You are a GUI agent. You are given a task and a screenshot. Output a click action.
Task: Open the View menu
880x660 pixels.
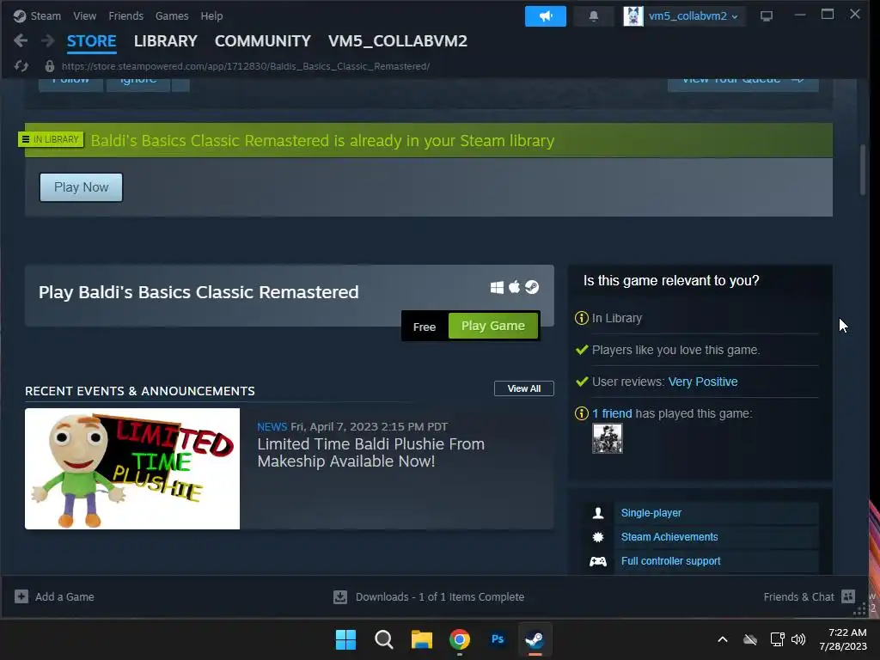coord(85,16)
